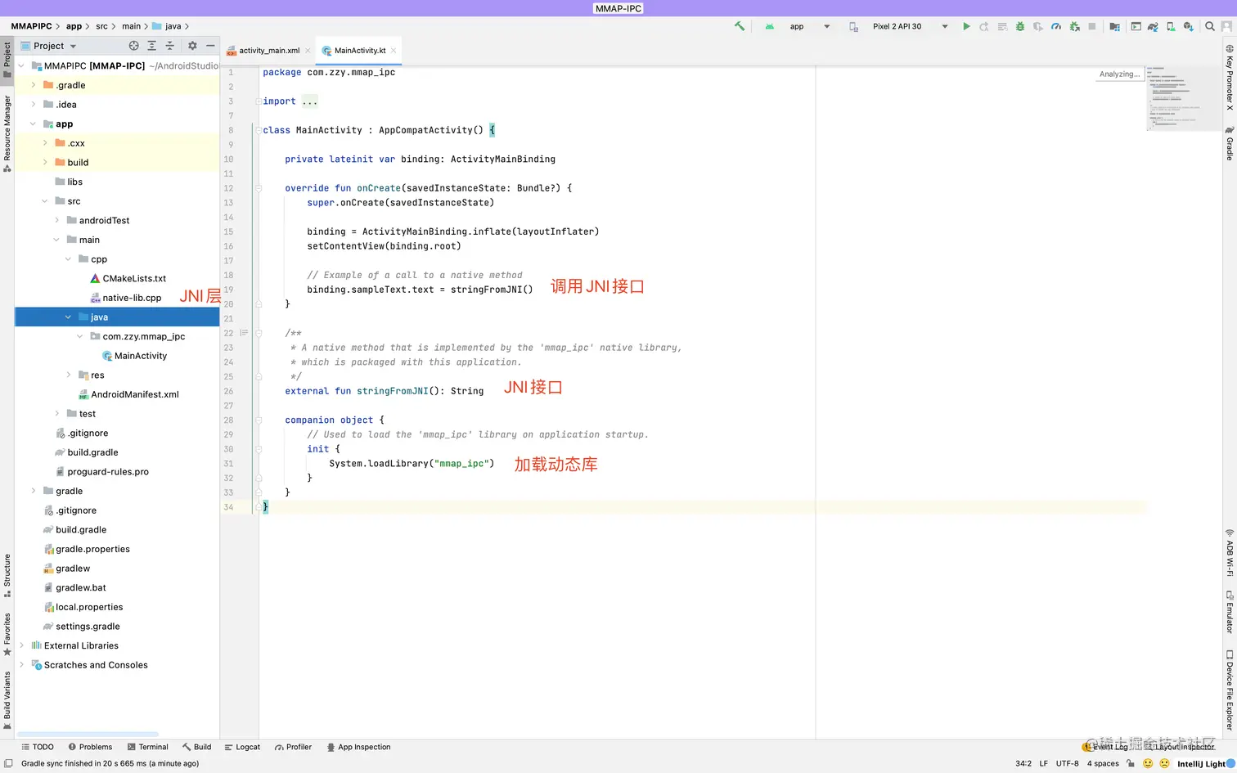Expand the folded import block in editor

[x=309, y=101]
